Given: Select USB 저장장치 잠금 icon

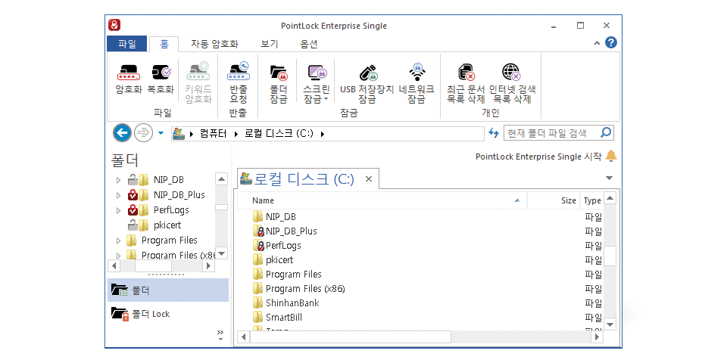Looking at the screenshot, I should 369,73.
